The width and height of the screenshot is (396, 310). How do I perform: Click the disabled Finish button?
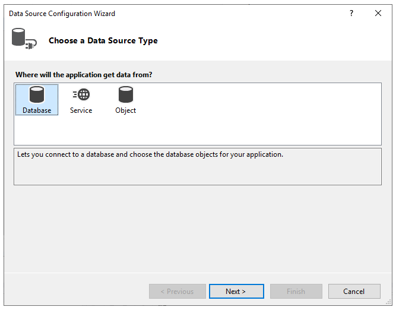pos(296,292)
